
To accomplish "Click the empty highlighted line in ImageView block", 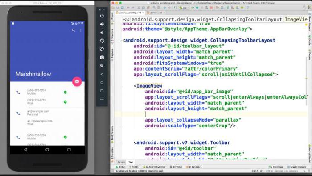I will click(211, 114).
